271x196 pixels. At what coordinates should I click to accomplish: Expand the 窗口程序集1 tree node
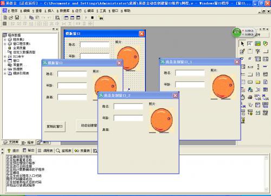click(5, 44)
